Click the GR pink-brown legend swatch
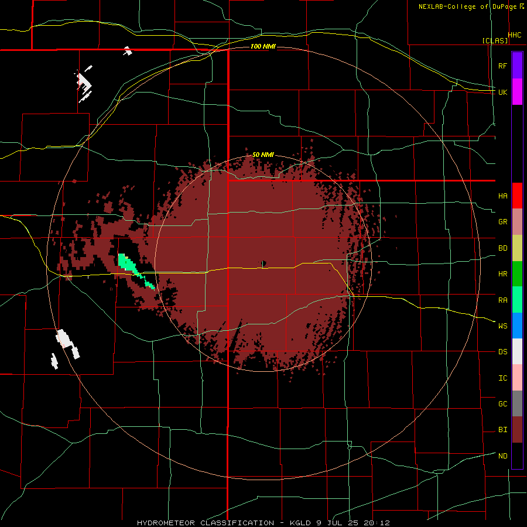Screen dimensions: 527x527 coord(517,221)
